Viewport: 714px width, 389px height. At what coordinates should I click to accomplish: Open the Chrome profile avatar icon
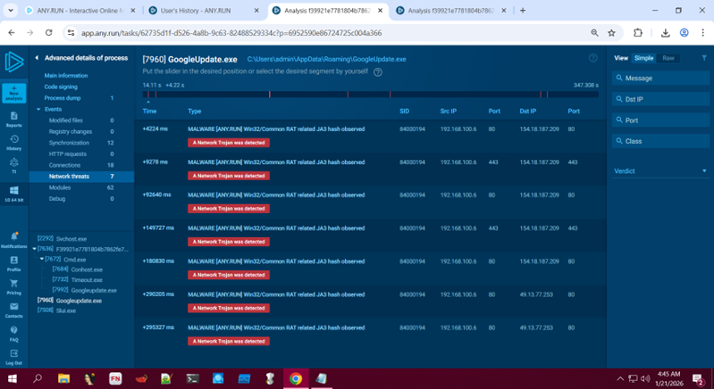pos(684,33)
